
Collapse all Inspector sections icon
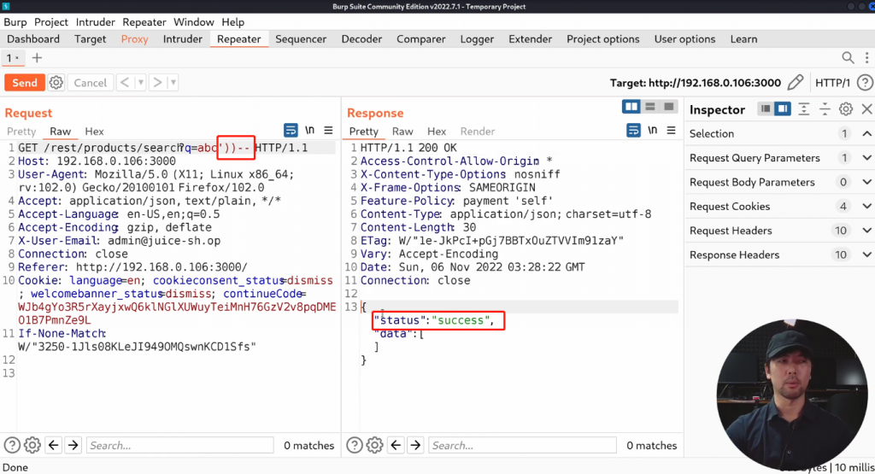pyautogui.click(x=825, y=109)
